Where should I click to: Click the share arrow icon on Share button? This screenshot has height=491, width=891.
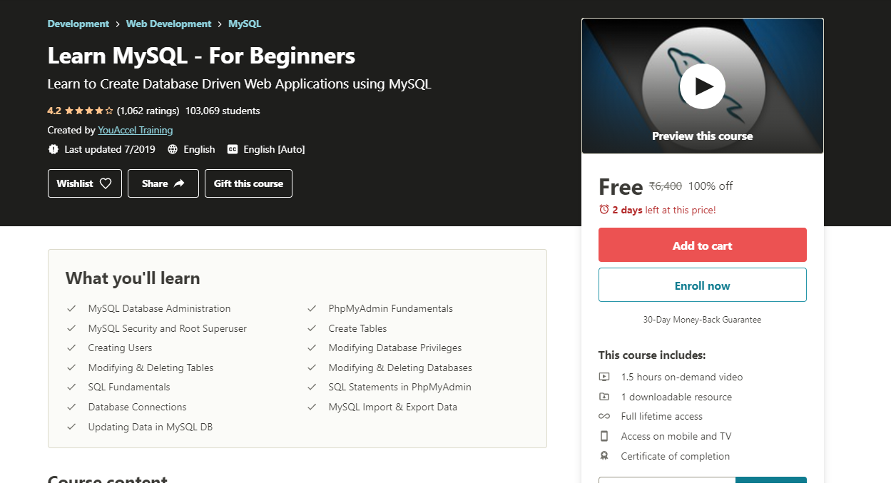180,183
